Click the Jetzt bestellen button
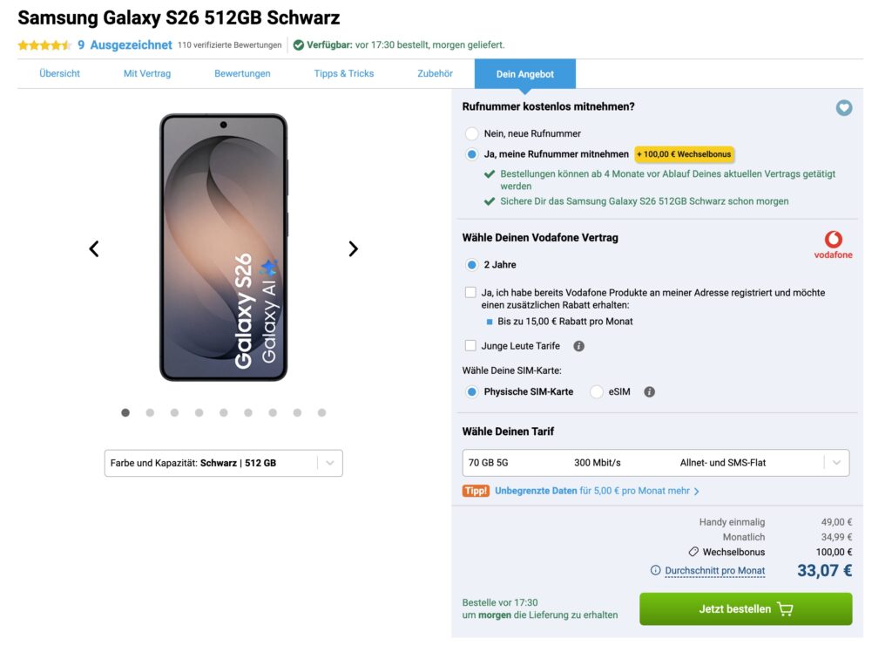The width and height of the screenshot is (892, 652). [746, 608]
